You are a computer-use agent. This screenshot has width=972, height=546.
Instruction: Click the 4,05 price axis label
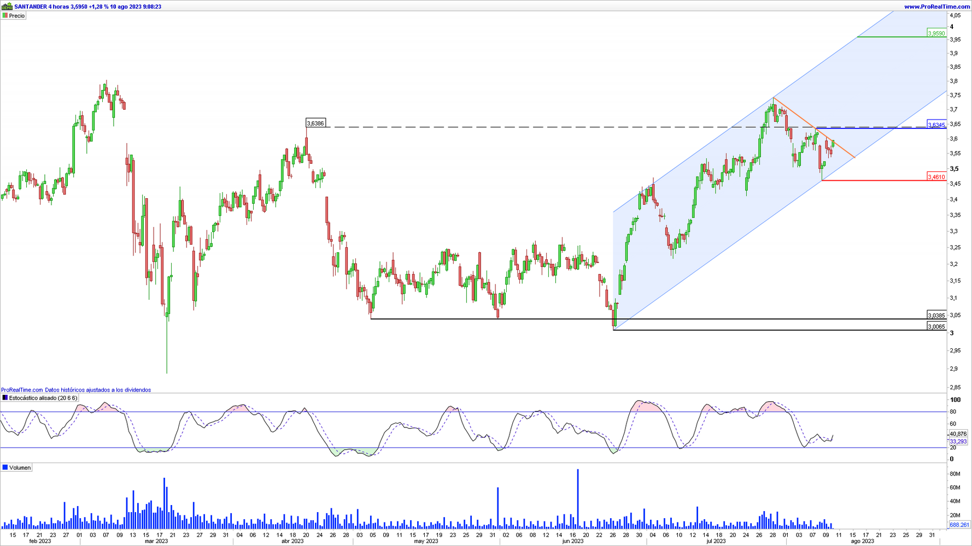[955, 15]
